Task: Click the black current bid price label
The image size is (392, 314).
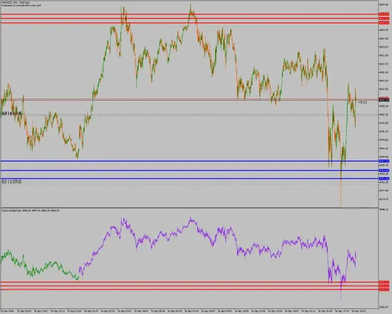Action: click(x=384, y=100)
